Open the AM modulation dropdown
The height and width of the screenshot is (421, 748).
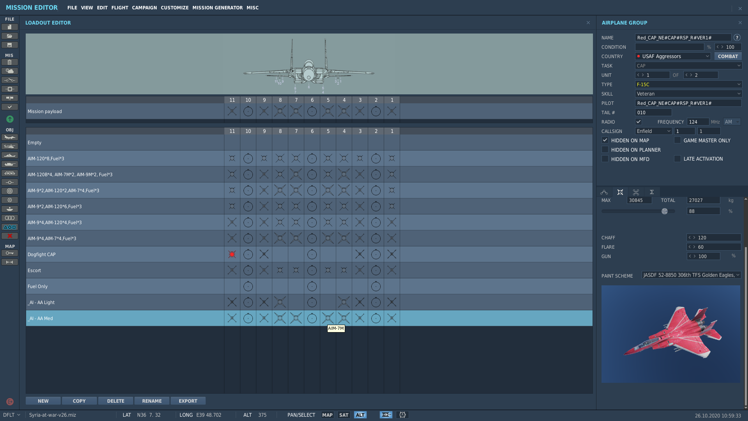pyautogui.click(x=732, y=122)
